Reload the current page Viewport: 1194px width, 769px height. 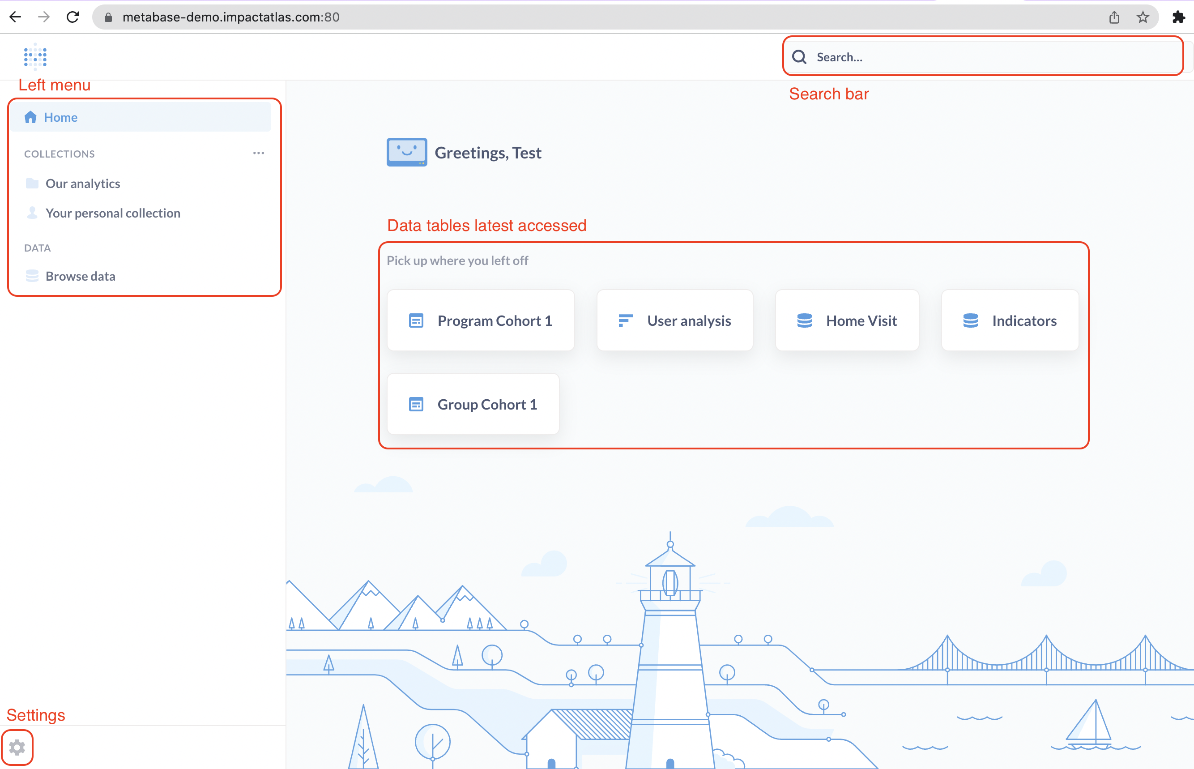tap(72, 17)
